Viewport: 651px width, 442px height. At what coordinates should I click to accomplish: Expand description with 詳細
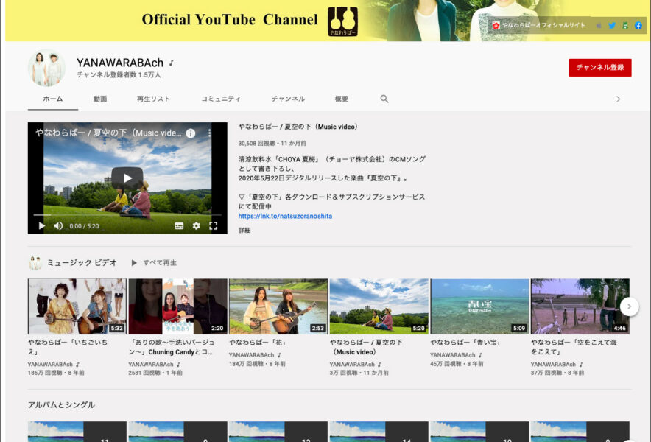click(244, 230)
